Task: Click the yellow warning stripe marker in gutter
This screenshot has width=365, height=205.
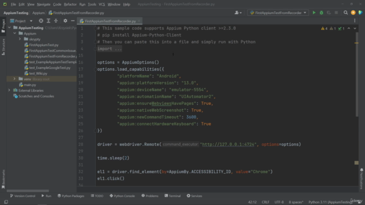Action: tap(356, 43)
